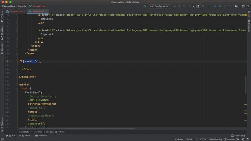This screenshot has width=251, height=141.
Task: Click the presentation window icon near search
Action: [243, 6]
